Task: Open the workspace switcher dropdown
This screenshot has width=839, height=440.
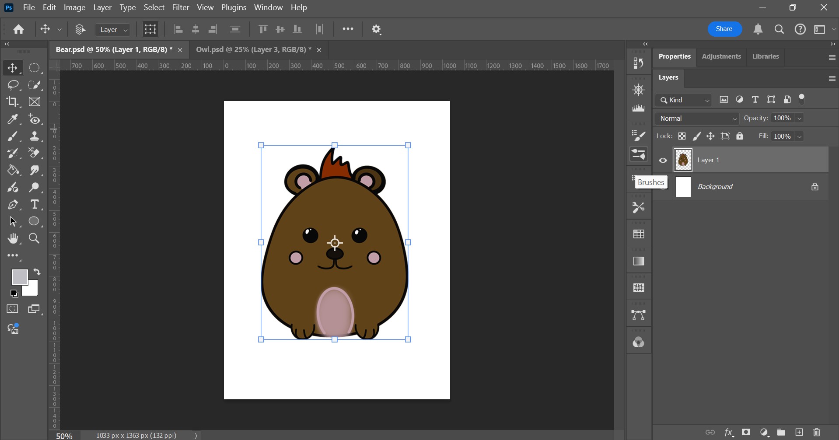Action: click(824, 29)
